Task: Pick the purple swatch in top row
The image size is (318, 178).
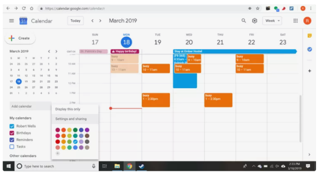Action: [x=87, y=130]
